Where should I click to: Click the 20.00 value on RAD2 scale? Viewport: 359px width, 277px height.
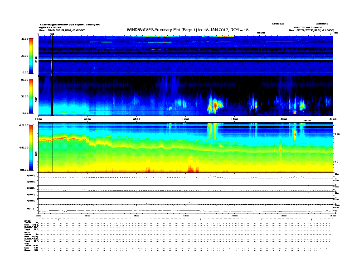click(24, 56)
